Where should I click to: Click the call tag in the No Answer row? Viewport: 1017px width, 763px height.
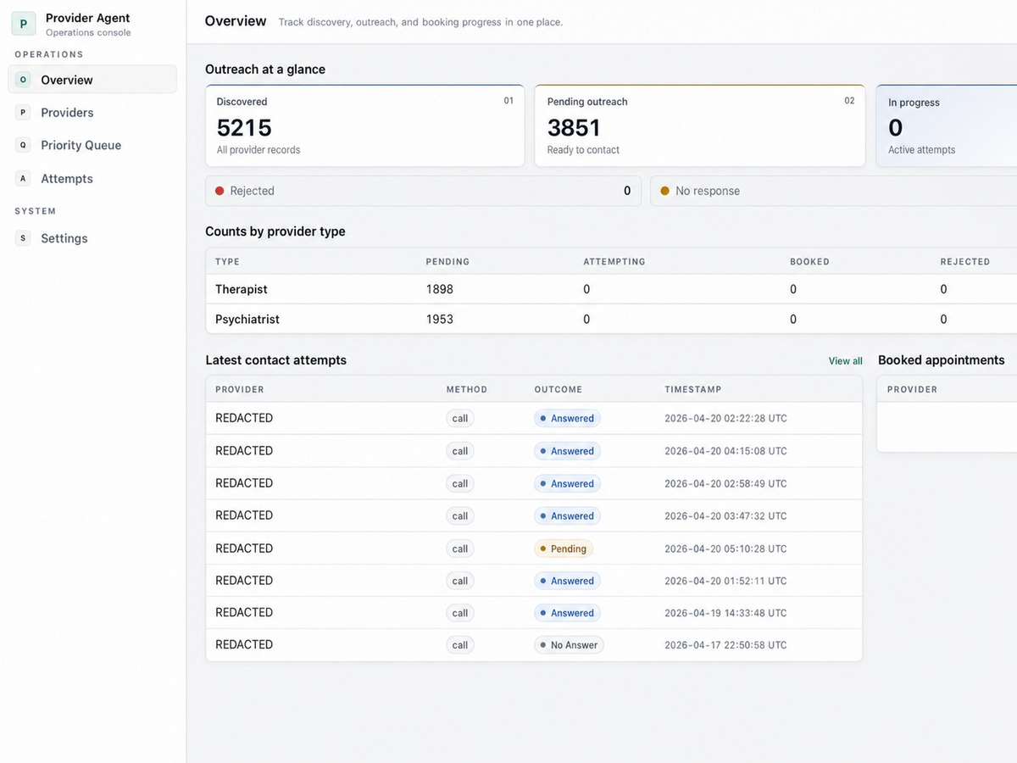pyautogui.click(x=460, y=645)
